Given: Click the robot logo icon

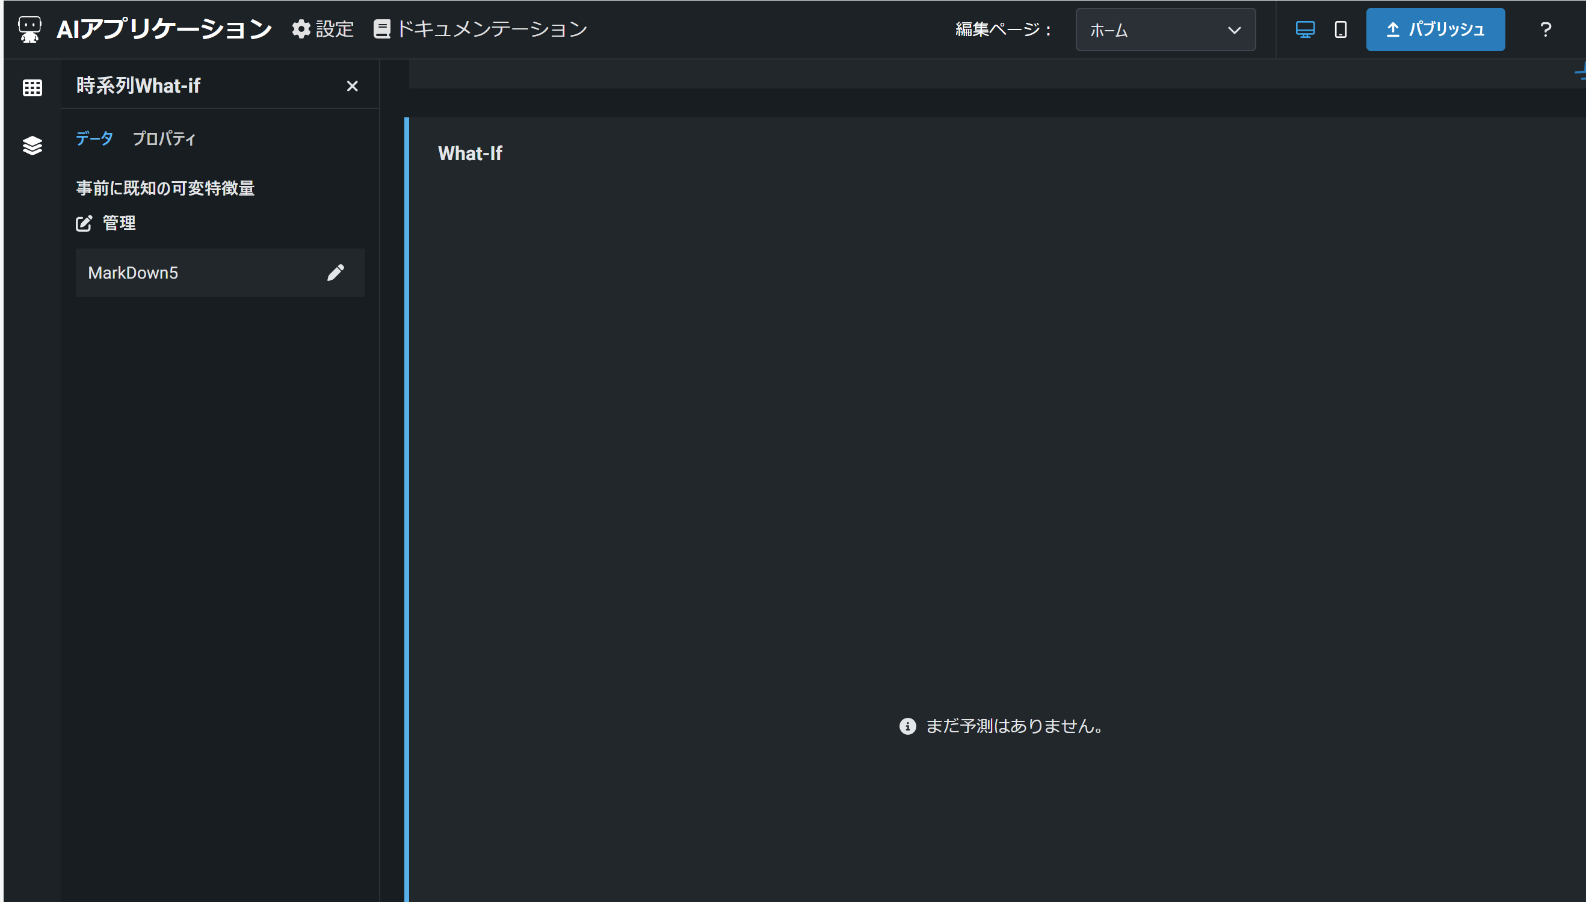Looking at the screenshot, I should point(29,29).
